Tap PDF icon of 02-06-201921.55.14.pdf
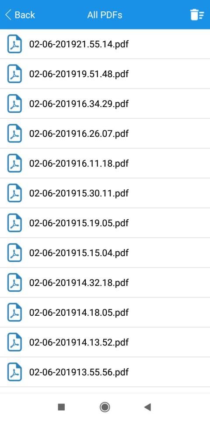The image size is (210, 421). click(14, 44)
